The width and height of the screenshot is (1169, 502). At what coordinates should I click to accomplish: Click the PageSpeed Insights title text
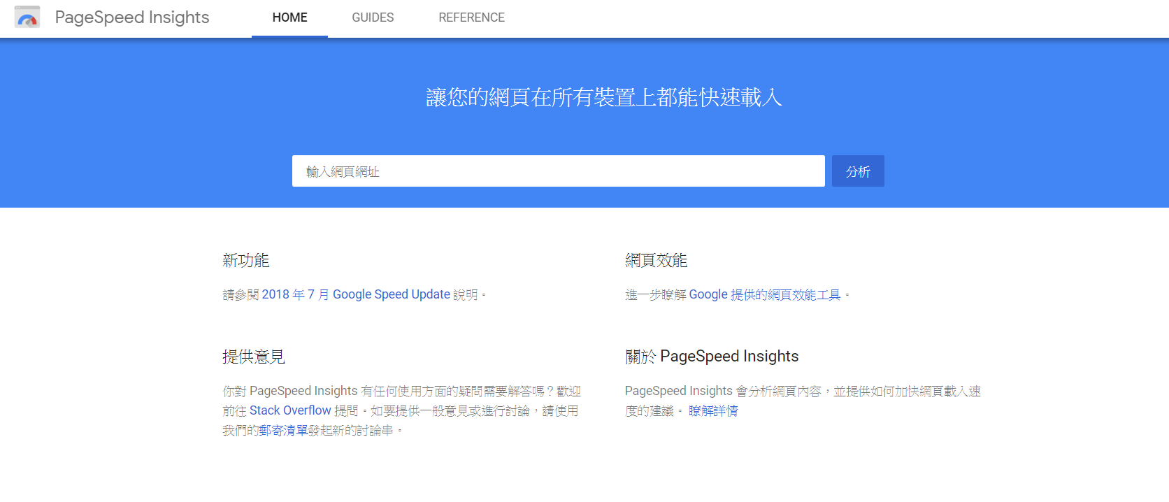pos(132,17)
